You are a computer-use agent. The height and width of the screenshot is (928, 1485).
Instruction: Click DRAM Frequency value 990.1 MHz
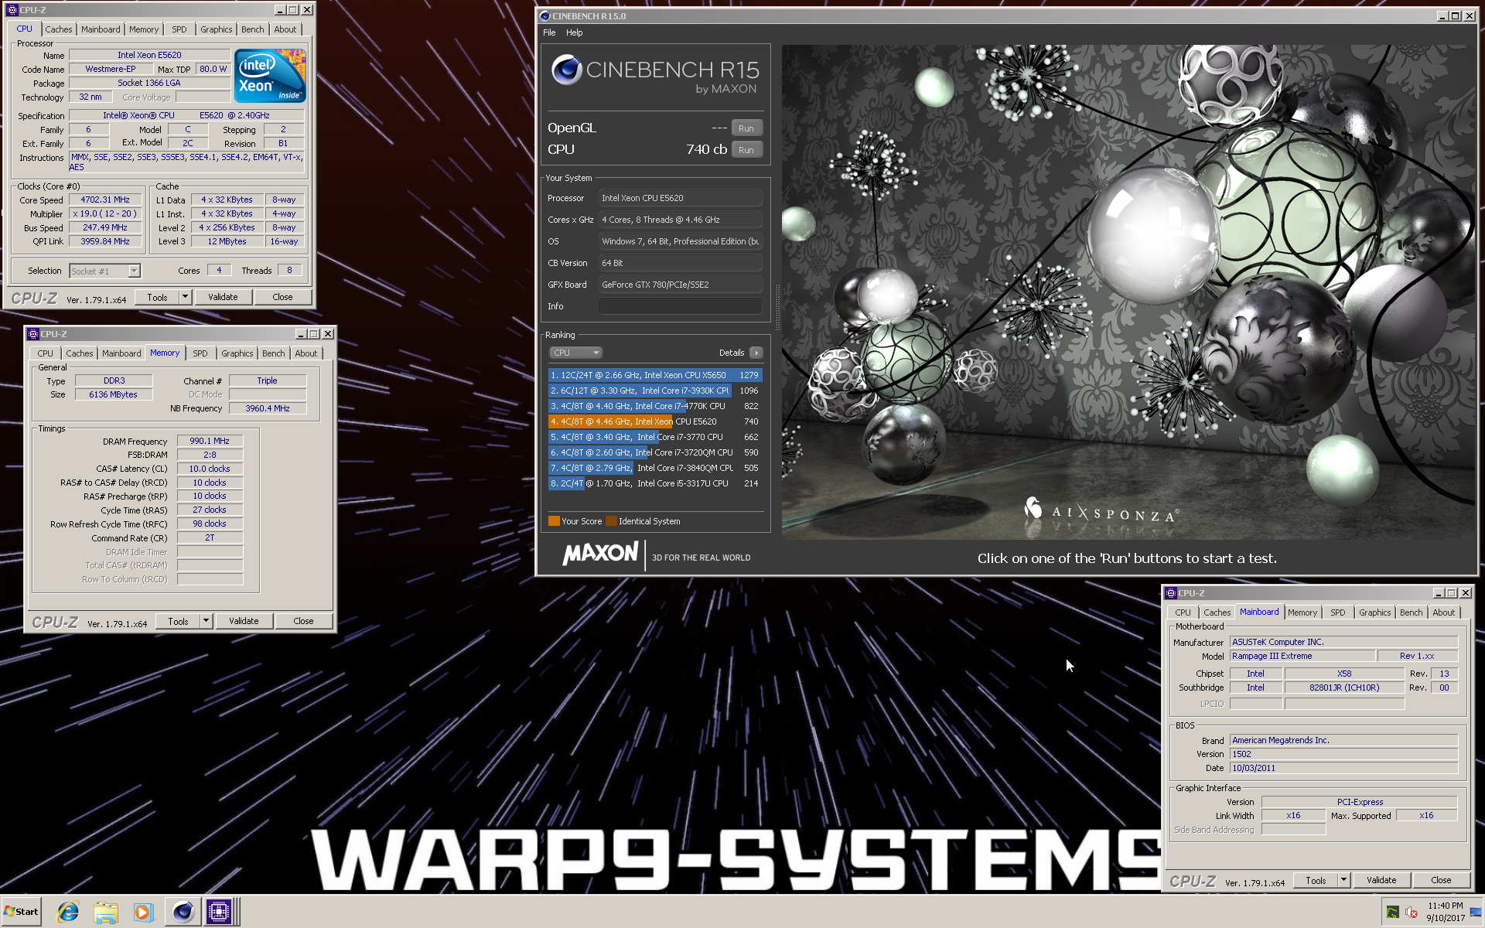tap(210, 441)
